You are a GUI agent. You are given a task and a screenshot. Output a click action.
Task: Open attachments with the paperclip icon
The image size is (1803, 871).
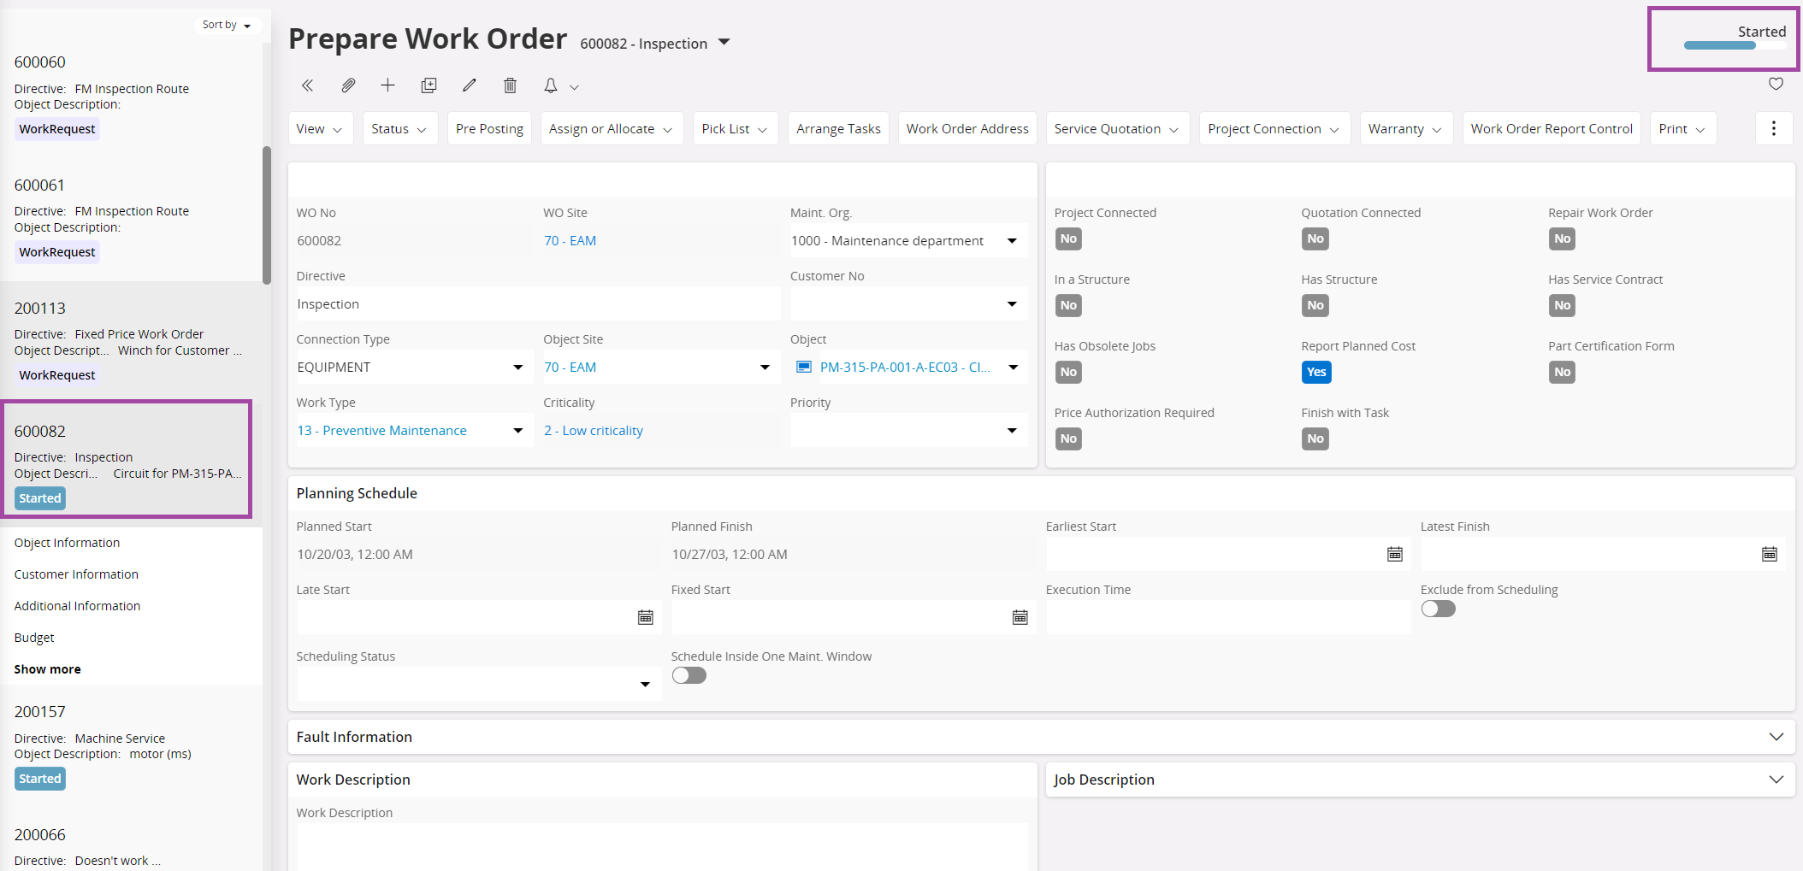[348, 85]
